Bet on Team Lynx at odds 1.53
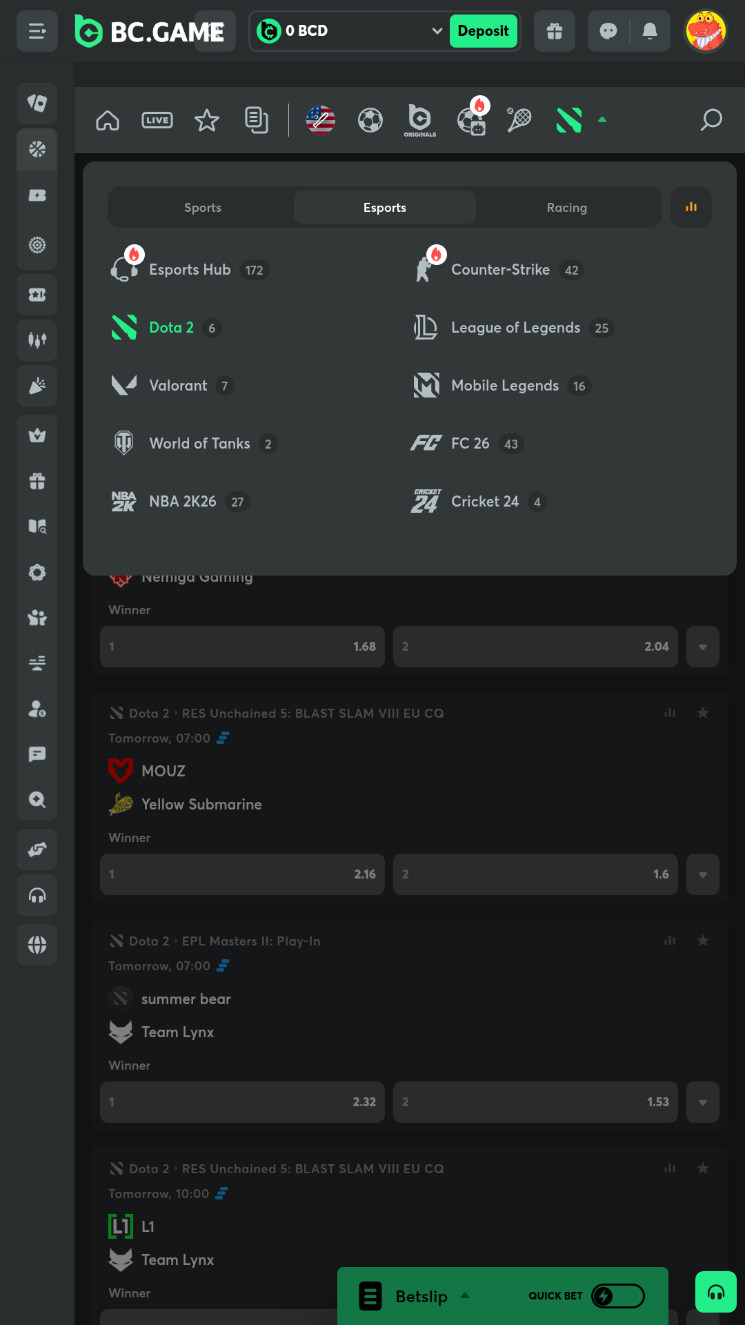745x1325 pixels. click(x=535, y=1102)
